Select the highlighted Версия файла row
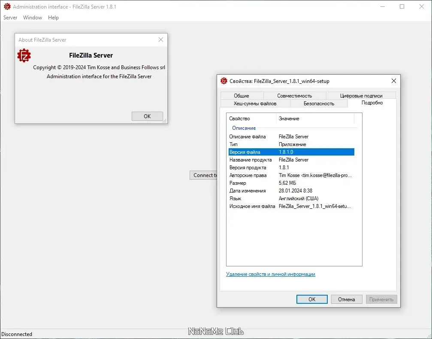 pos(291,152)
